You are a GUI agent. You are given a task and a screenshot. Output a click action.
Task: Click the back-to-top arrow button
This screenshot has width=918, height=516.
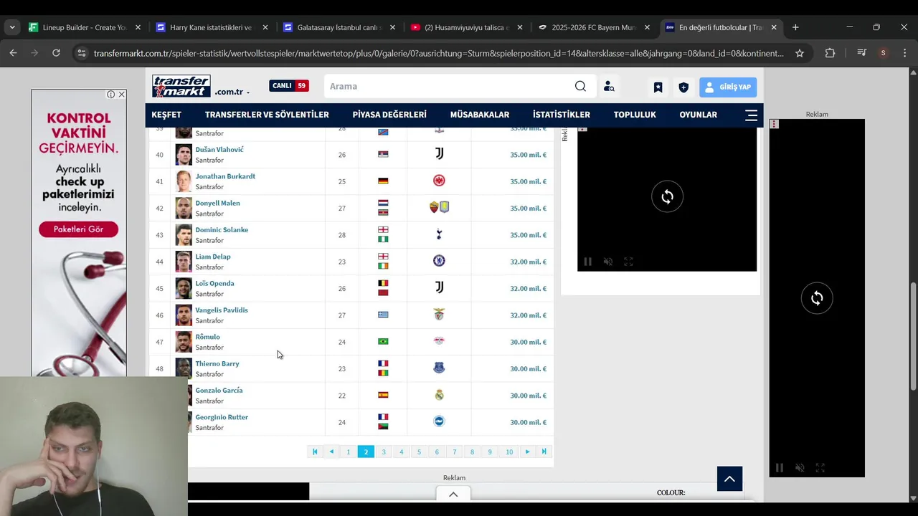click(729, 479)
